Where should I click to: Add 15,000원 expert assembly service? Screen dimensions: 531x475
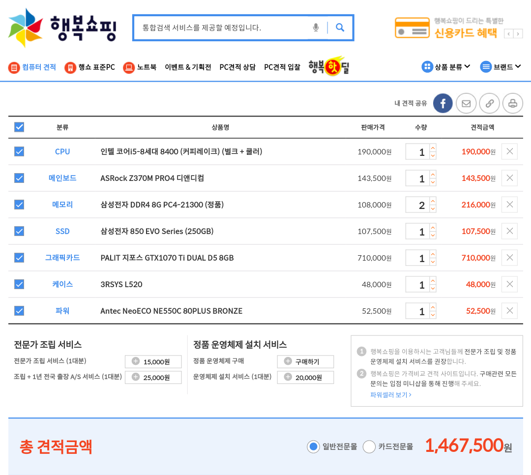[153, 362]
